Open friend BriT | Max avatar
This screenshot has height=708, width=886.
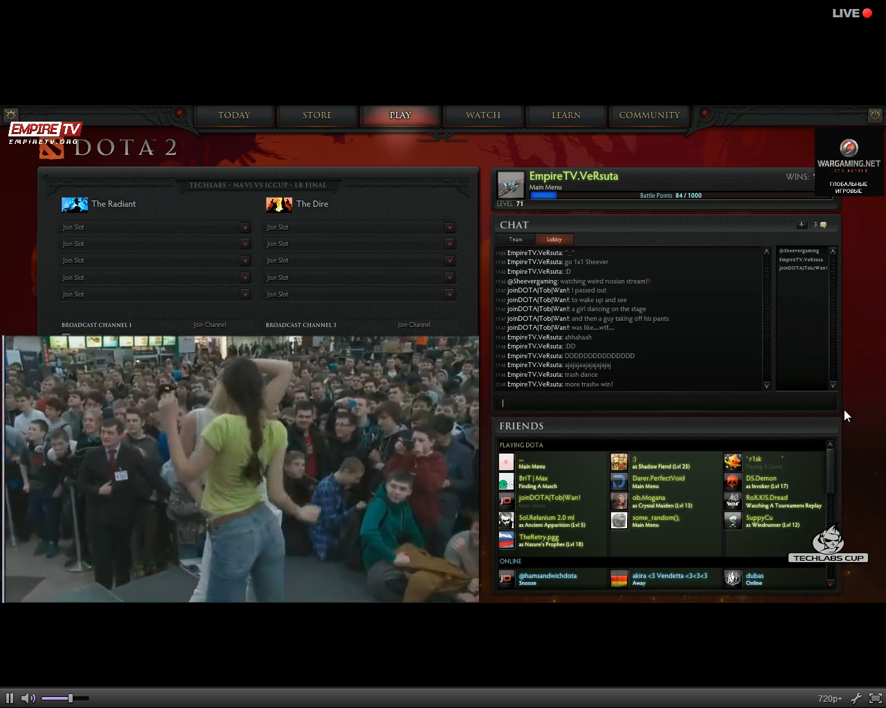click(x=506, y=482)
